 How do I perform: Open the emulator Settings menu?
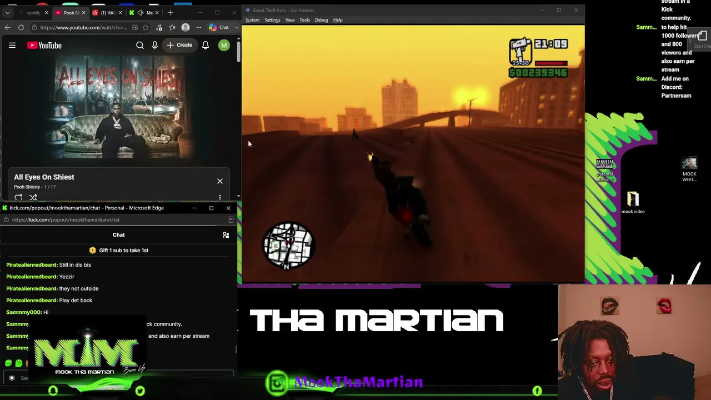pyautogui.click(x=272, y=20)
